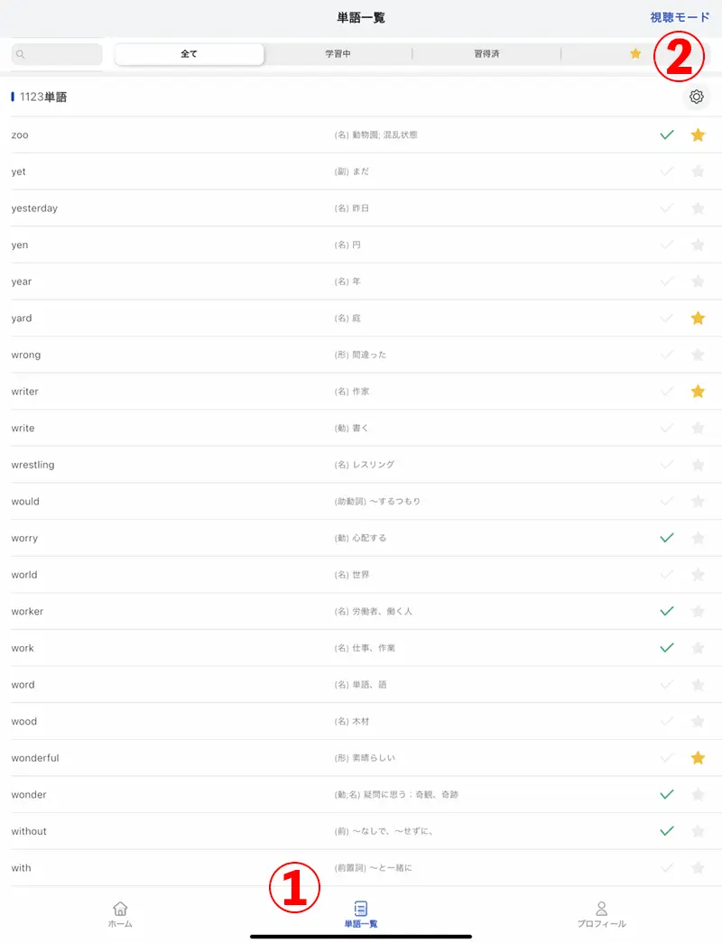Check the word would as learned
The image size is (722, 943).
pos(667,502)
